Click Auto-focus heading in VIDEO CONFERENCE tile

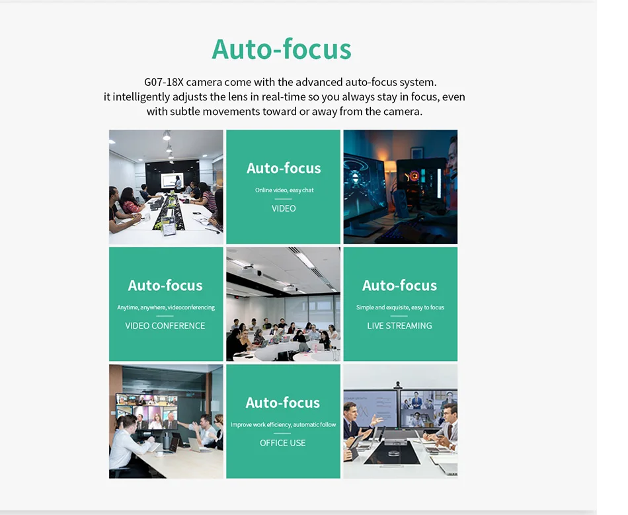point(165,286)
